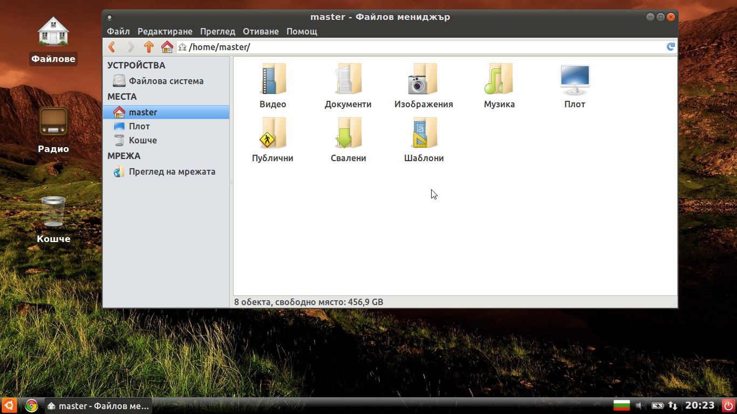Click the Радио desktop icon
This screenshot has height=414, width=737.
coord(53,130)
